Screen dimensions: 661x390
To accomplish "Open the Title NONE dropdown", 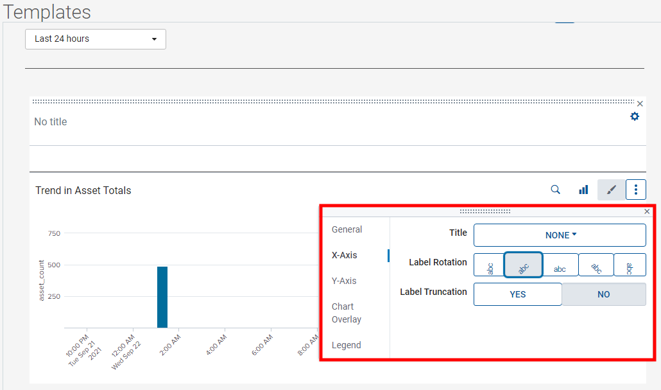I will point(560,235).
